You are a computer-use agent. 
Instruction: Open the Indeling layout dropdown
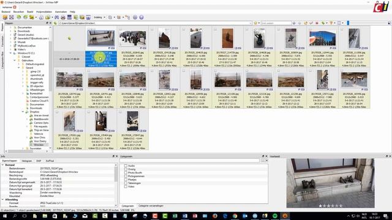pos(99,17)
